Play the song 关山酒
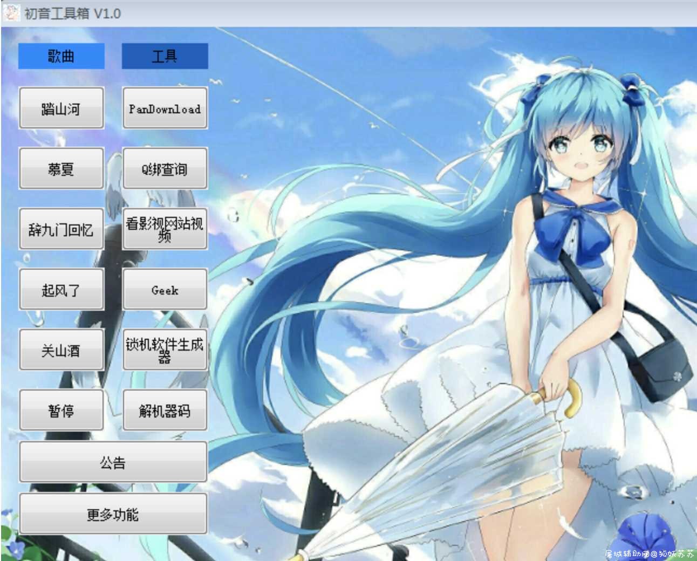The width and height of the screenshot is (697, 561). 61,350
